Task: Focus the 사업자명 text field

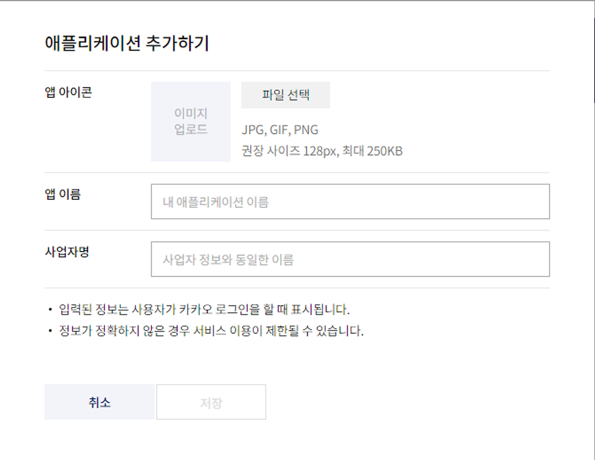Action: 350,259
